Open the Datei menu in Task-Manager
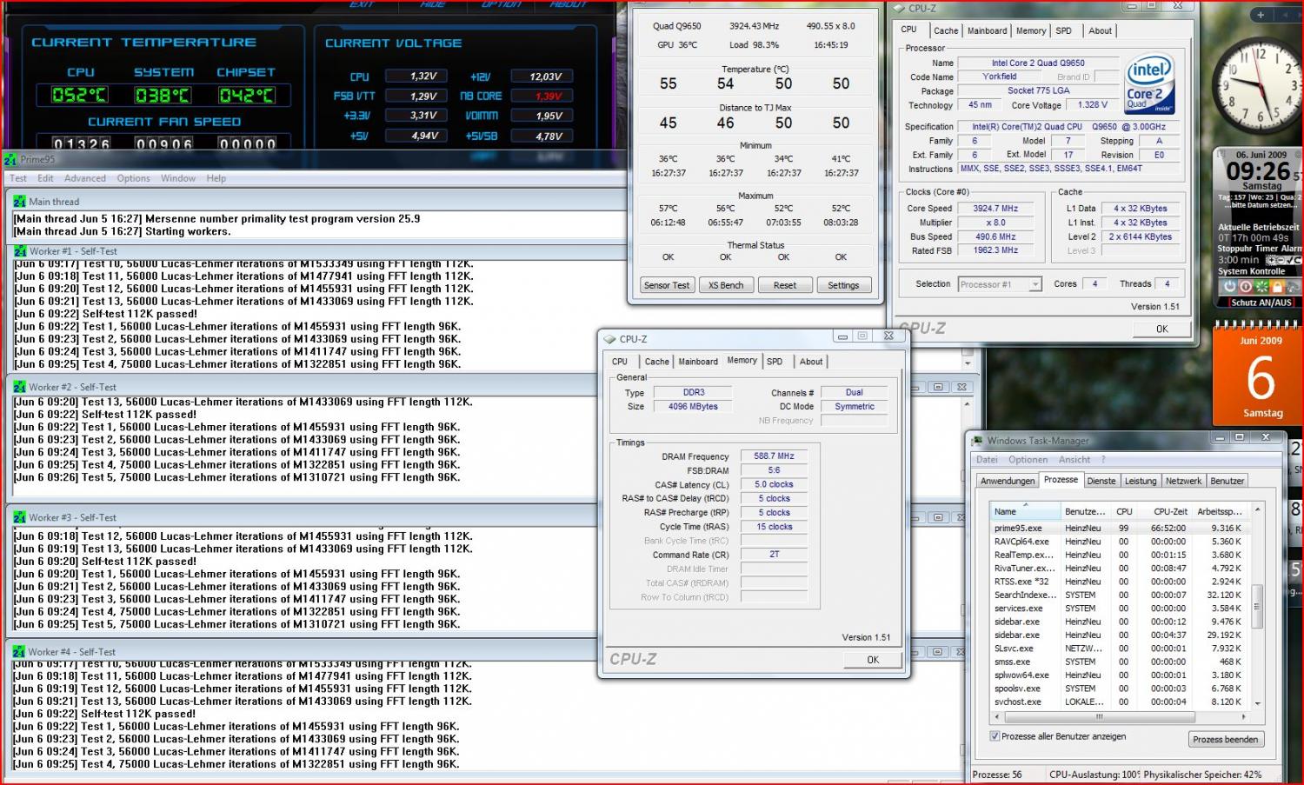1304x785 pixels. 987,460
